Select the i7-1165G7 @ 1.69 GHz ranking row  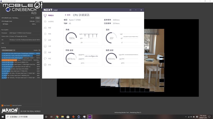tap(21, 78)
